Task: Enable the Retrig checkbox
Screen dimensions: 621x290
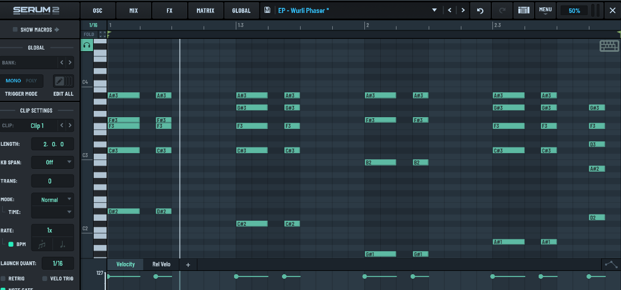Action: (x=3, y=279)
